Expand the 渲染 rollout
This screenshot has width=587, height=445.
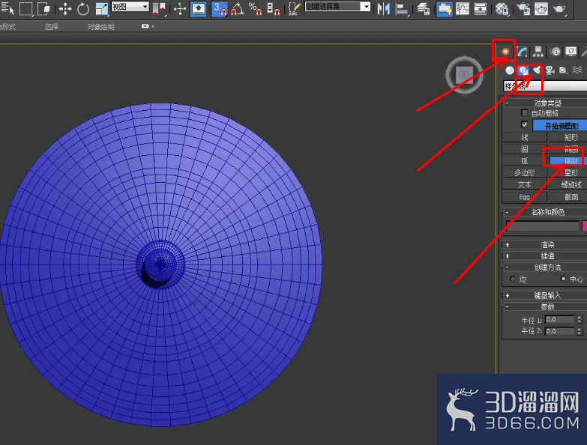point(546,244)
